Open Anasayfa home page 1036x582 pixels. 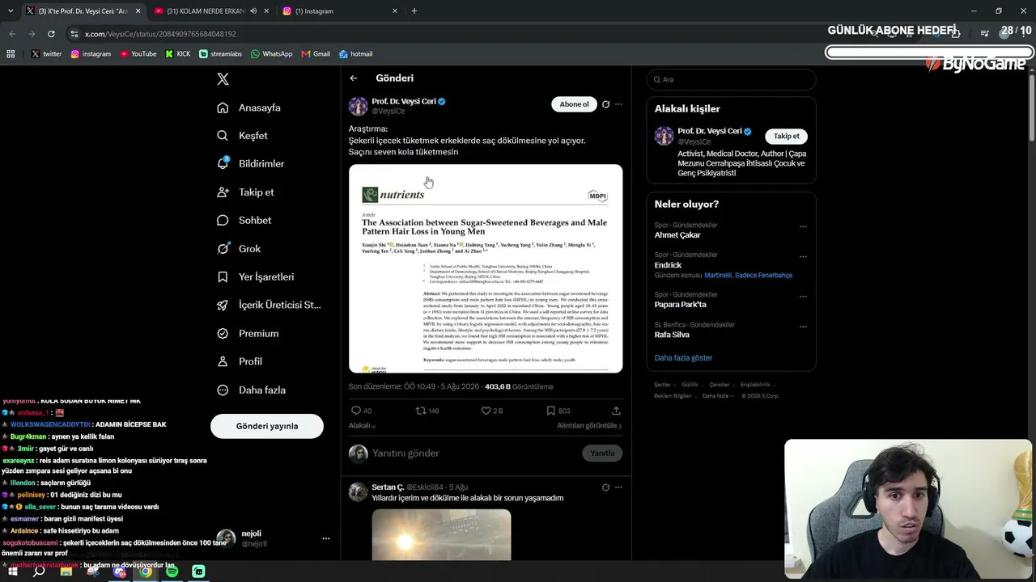point(248,108)
